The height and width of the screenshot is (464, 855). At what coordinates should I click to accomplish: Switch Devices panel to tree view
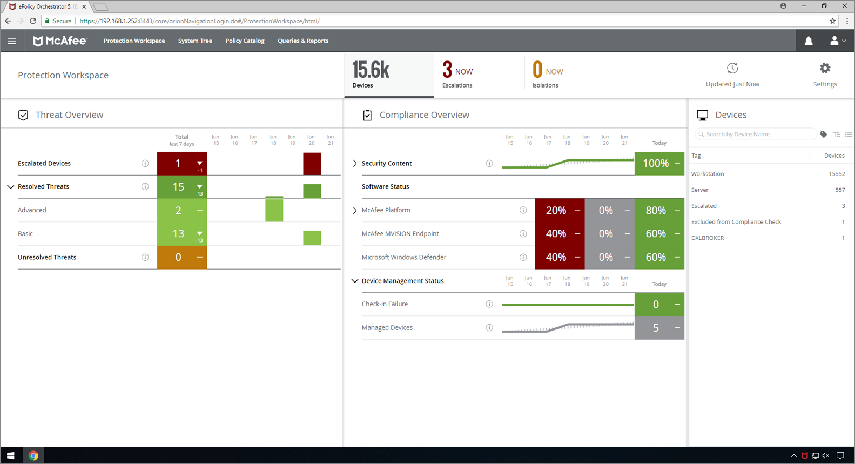coord(836,135)
